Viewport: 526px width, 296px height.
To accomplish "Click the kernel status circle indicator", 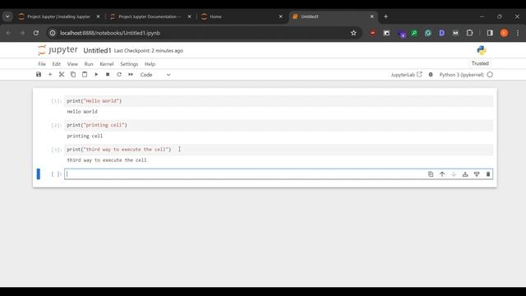I will [490, 75].
